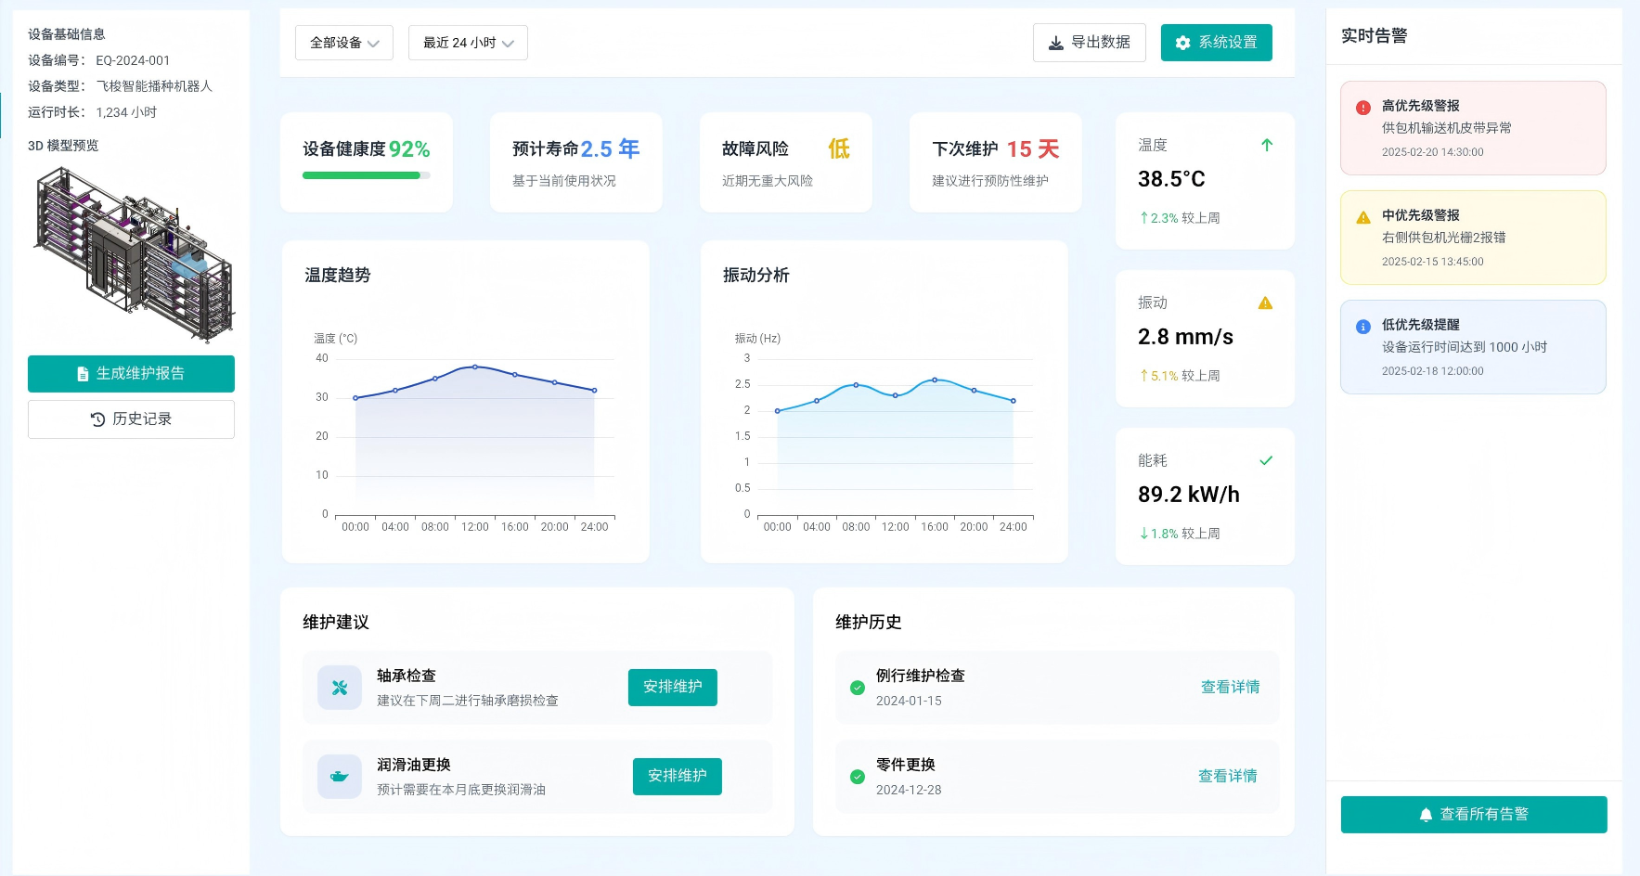The width and height of the screenshot is (1640, 876).
Task: View details of 零件更换 record
Action: pyautogui.click(x=1227, y=777)
